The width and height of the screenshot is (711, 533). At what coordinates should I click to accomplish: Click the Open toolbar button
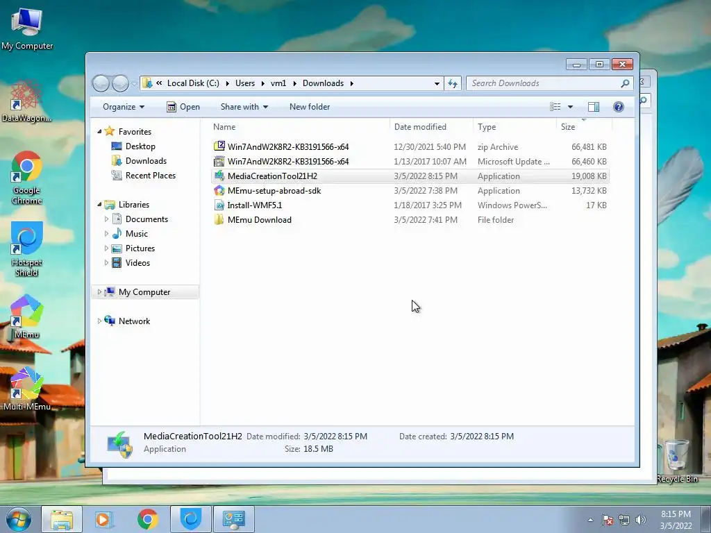click(x=183, y=107)
